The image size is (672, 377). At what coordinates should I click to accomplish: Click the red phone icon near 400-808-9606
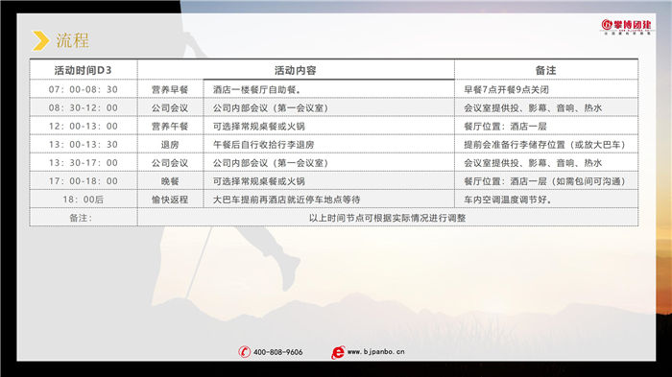point(244,352)
